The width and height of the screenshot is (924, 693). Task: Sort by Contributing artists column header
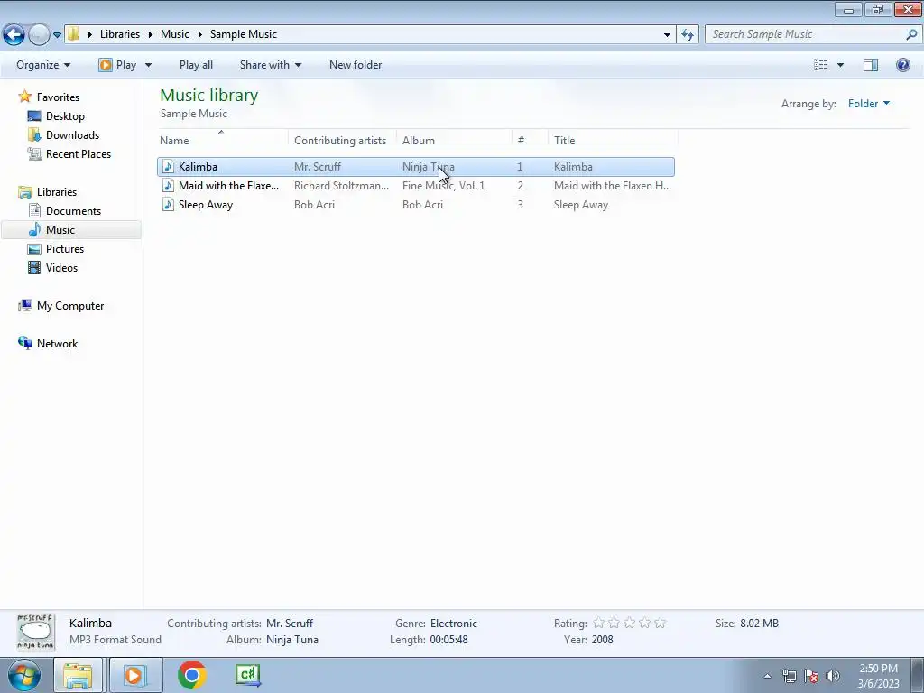coord(342,140)
